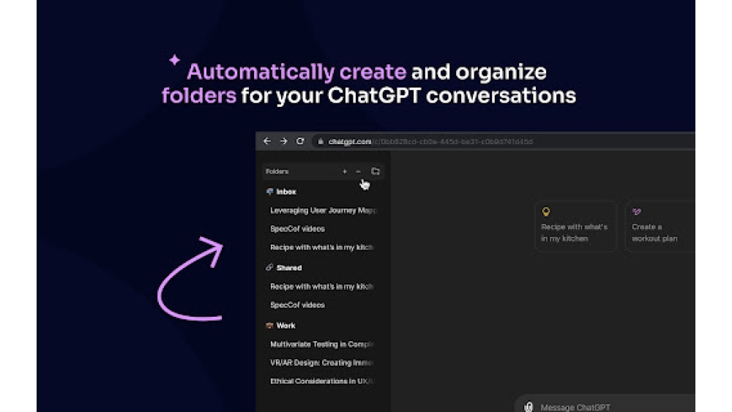Select the Work folder

tap(285, 326)
